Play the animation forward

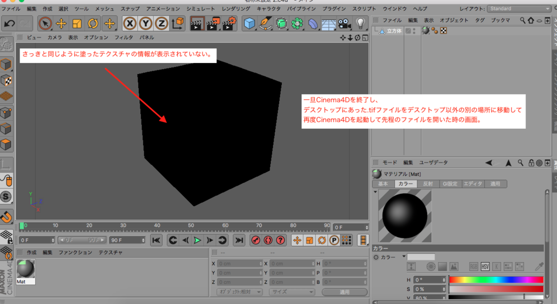(x=197, y=240)
